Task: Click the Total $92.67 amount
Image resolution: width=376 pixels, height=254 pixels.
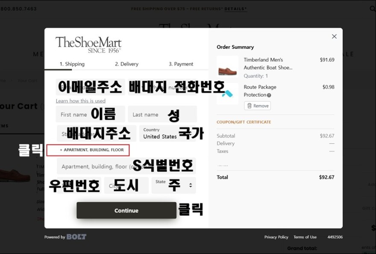Action: point(326,177)
